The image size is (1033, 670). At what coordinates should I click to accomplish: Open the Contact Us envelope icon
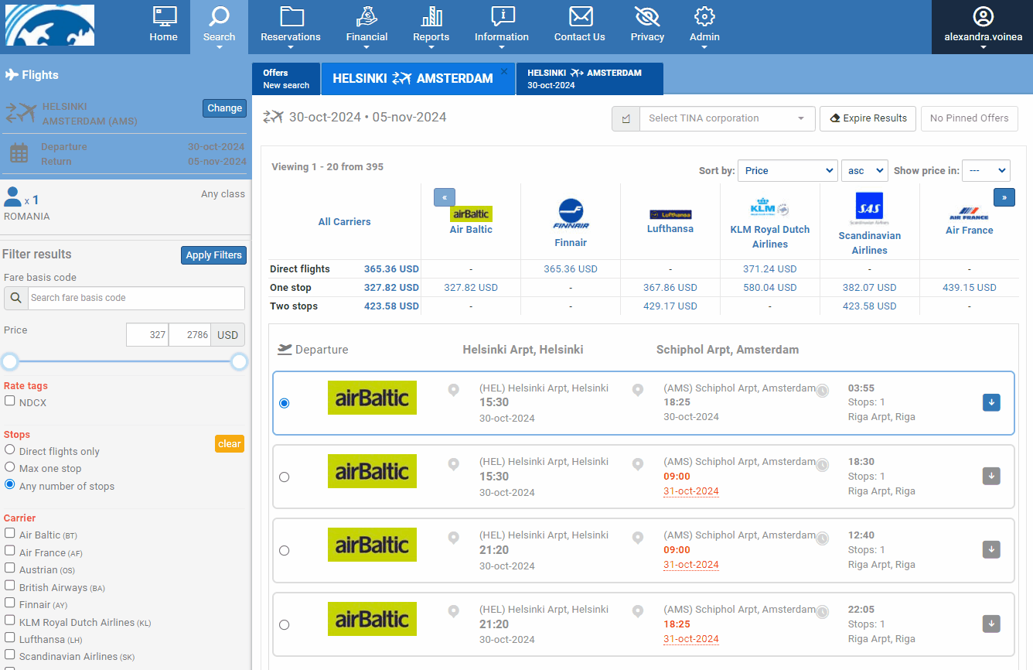point(579,17)
